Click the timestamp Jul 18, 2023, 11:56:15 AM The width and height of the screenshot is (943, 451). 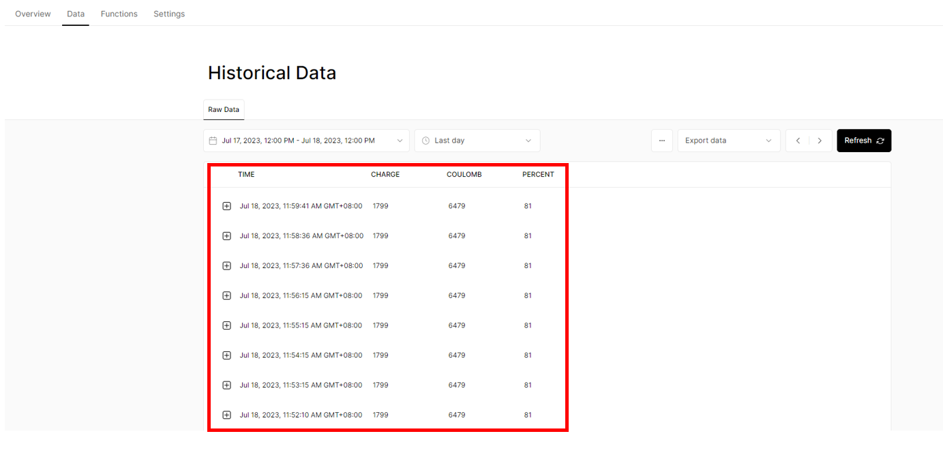coord(301,295)
